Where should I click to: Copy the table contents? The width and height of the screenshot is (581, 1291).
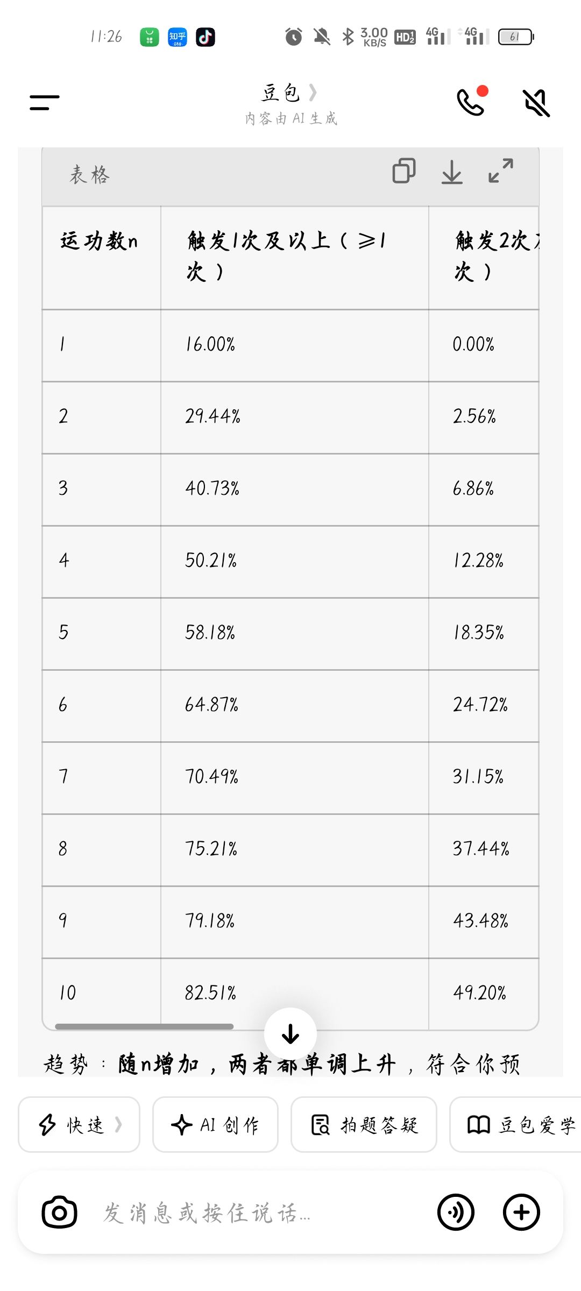[404, 171]
